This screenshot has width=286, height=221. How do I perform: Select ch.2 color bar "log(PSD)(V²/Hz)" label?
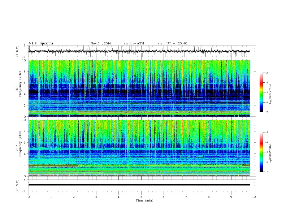[x=270, y=154]
